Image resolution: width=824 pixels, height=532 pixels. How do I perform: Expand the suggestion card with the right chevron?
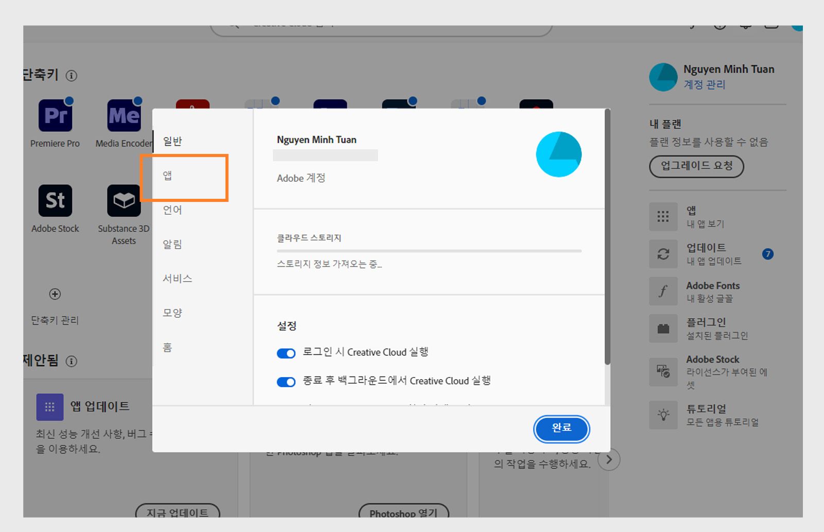[609, 459]
